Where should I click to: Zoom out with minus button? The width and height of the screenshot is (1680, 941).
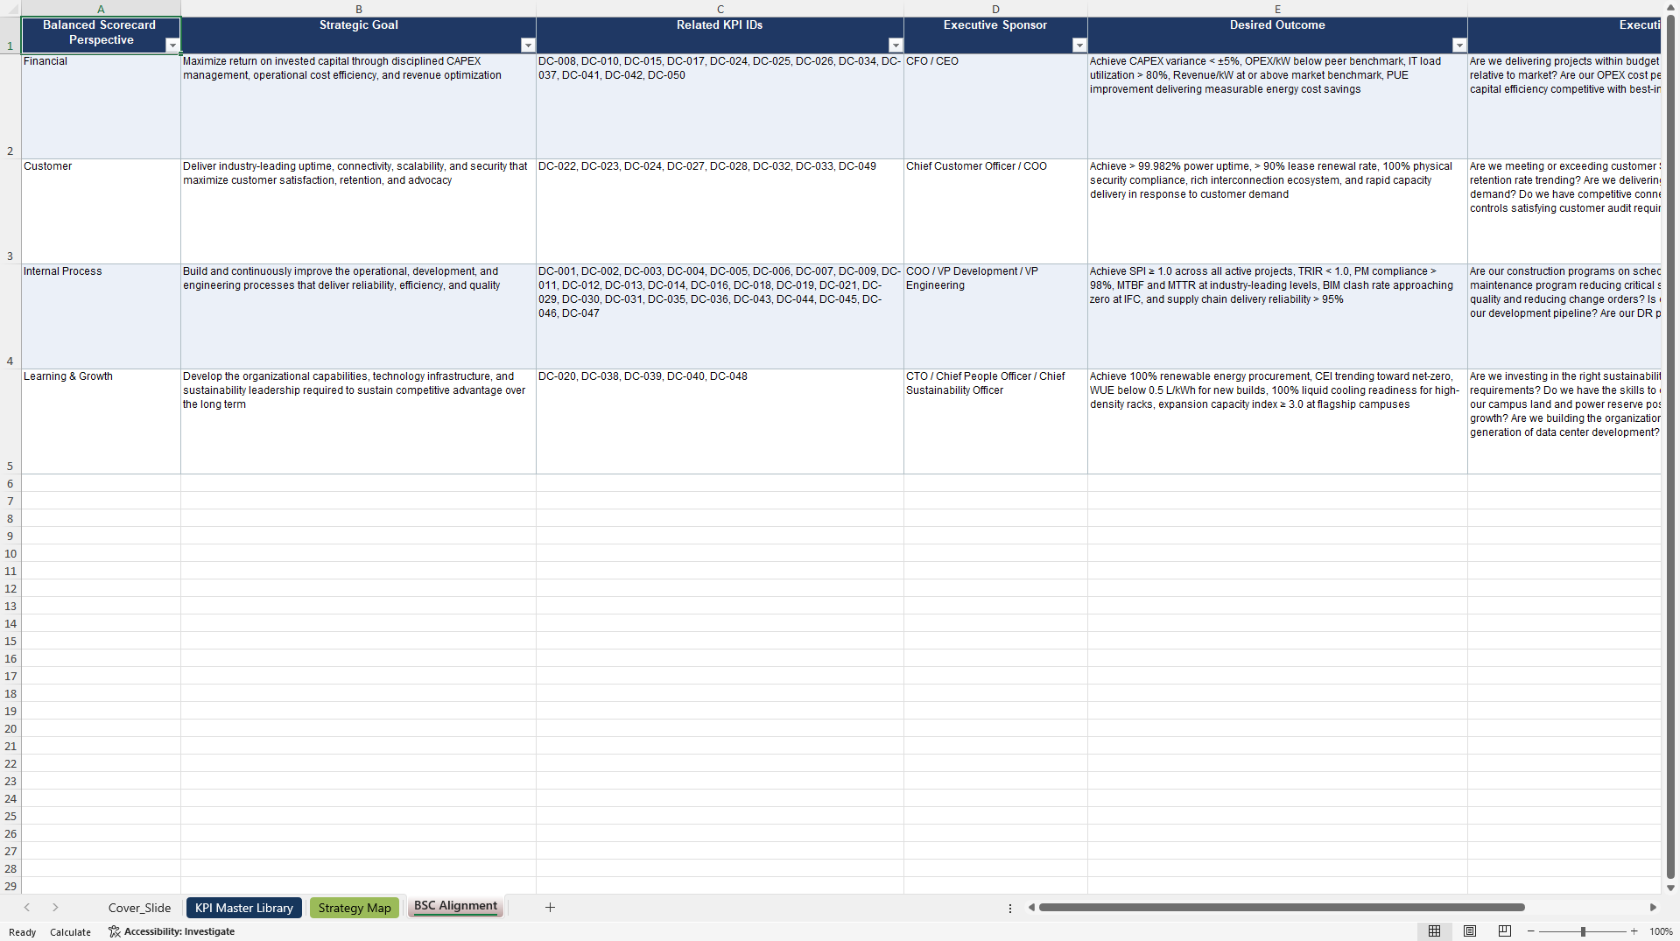[1531, 931]
